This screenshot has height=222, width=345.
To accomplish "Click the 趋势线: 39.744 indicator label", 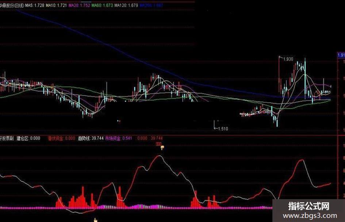I will (x=91, y=138).
